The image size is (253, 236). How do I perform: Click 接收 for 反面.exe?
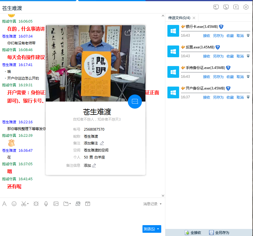(x=206, y=56)
